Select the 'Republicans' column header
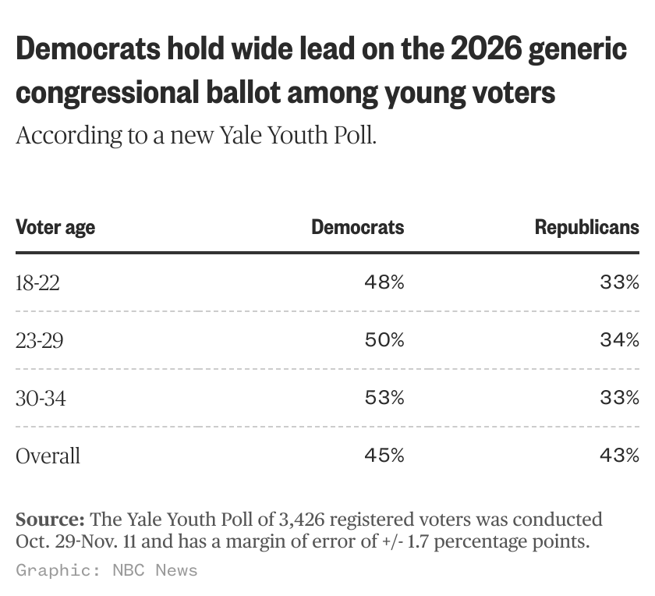Viewport: 655px width, 596px height. point(586,227)
